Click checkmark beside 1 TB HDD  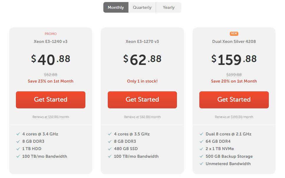[18, 149]
